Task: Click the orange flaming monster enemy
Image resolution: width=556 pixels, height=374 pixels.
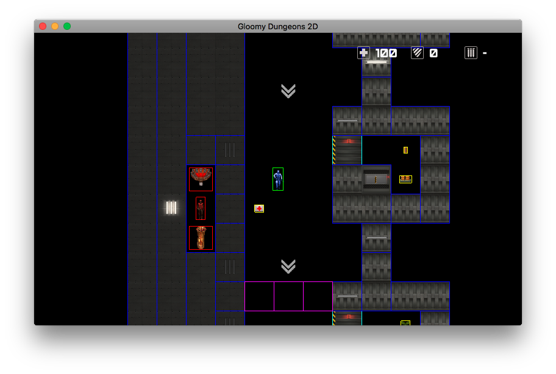Action: tap(201, 238)
